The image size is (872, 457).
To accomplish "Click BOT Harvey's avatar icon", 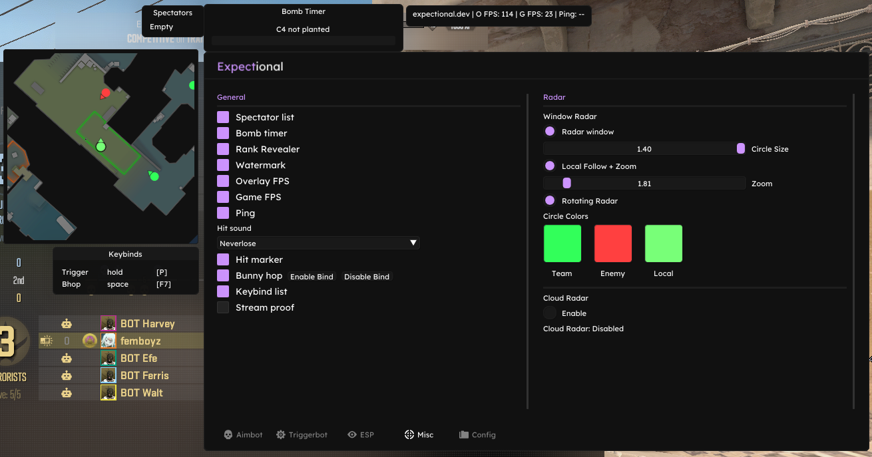I will coord(109,323).
